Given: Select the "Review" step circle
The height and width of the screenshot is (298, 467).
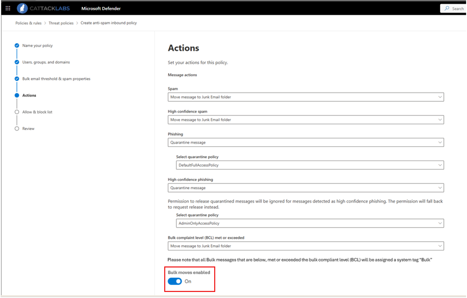Looking at the screenshot, I should coord(17,128).
